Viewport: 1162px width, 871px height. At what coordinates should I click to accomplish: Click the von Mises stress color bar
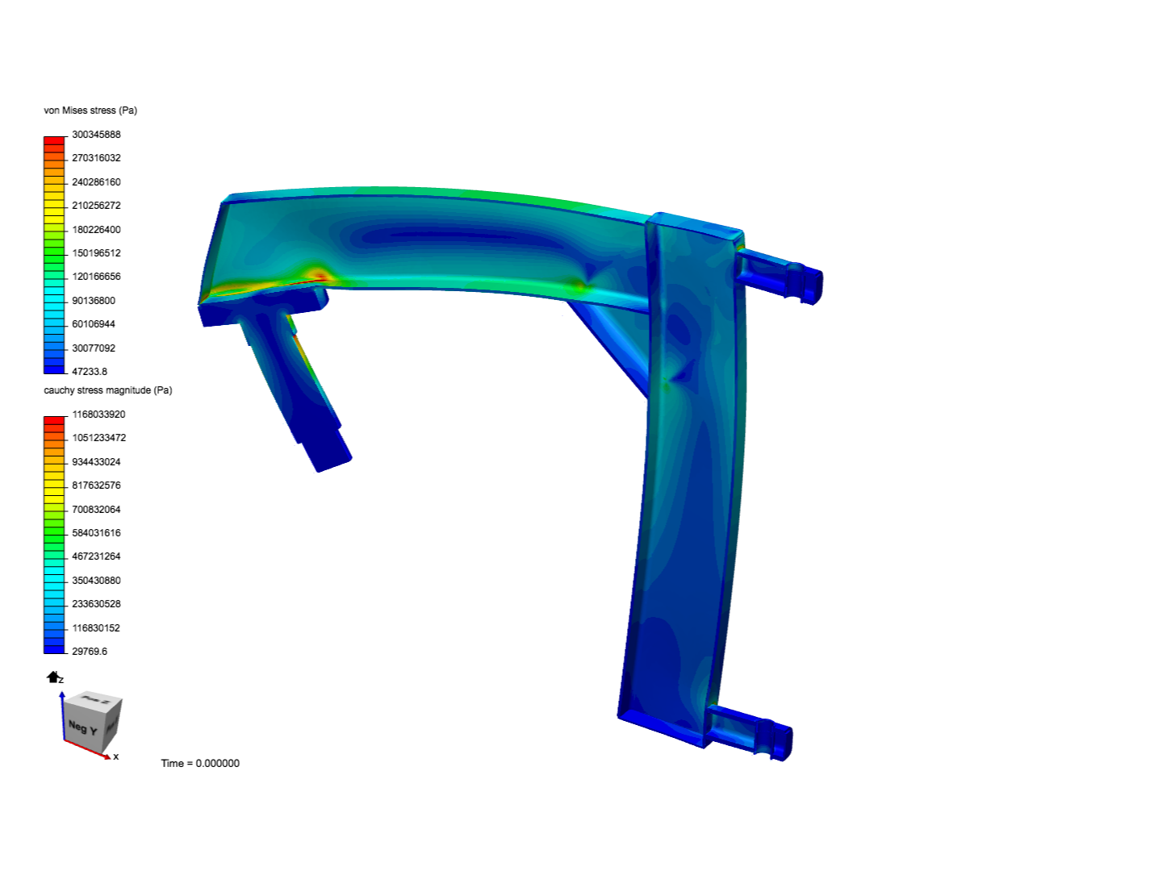[54, 256]
